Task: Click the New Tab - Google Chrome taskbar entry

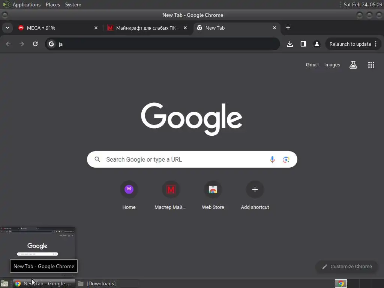Action: [x=44, y=283]
